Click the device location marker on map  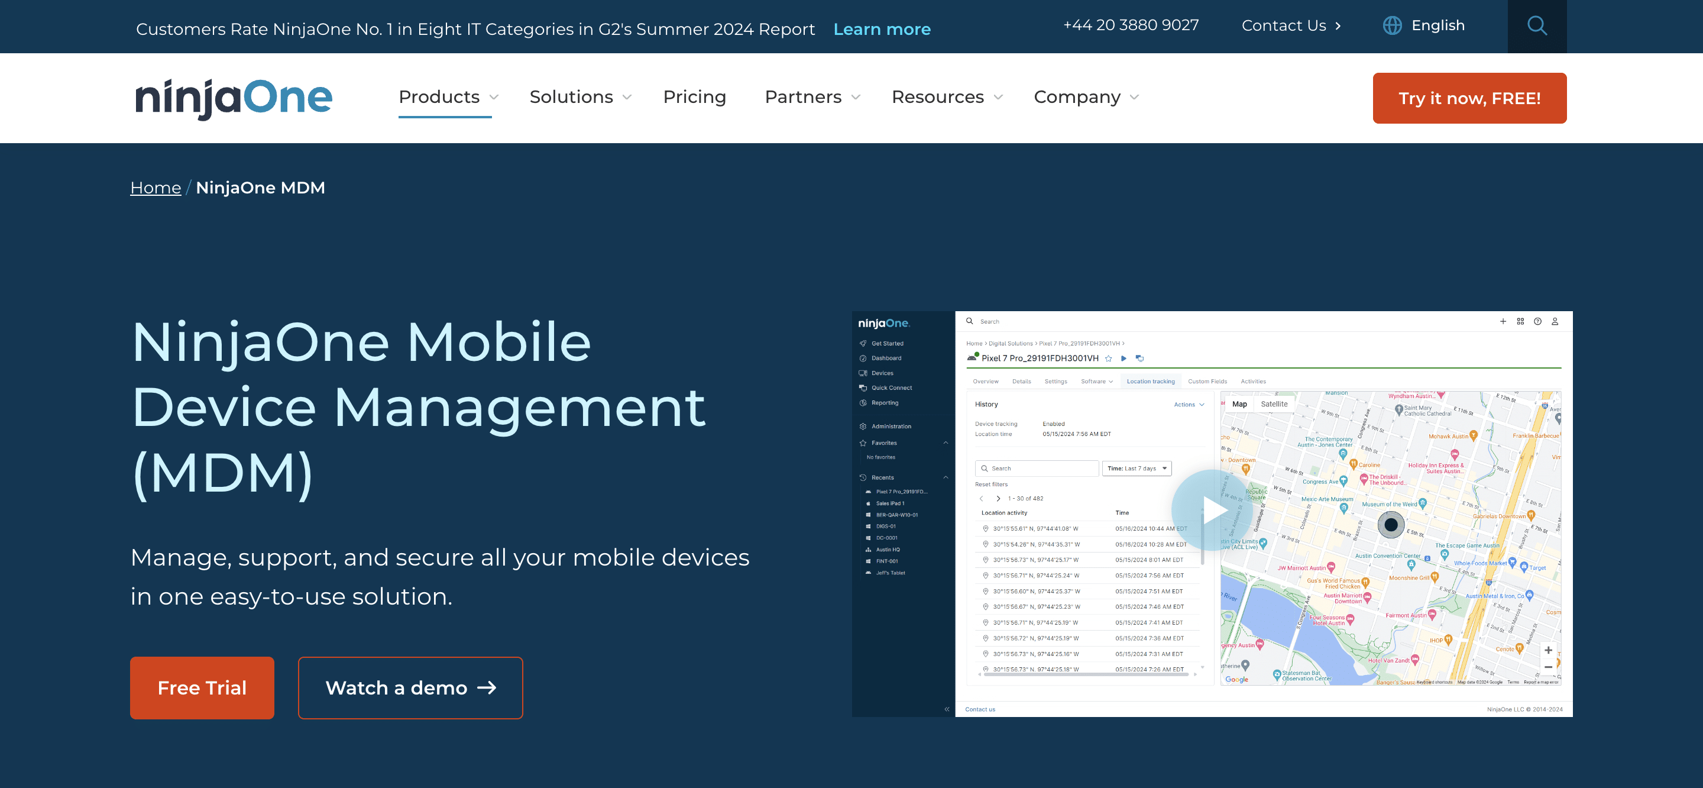pyautogui.click(x=1391, y=525)
